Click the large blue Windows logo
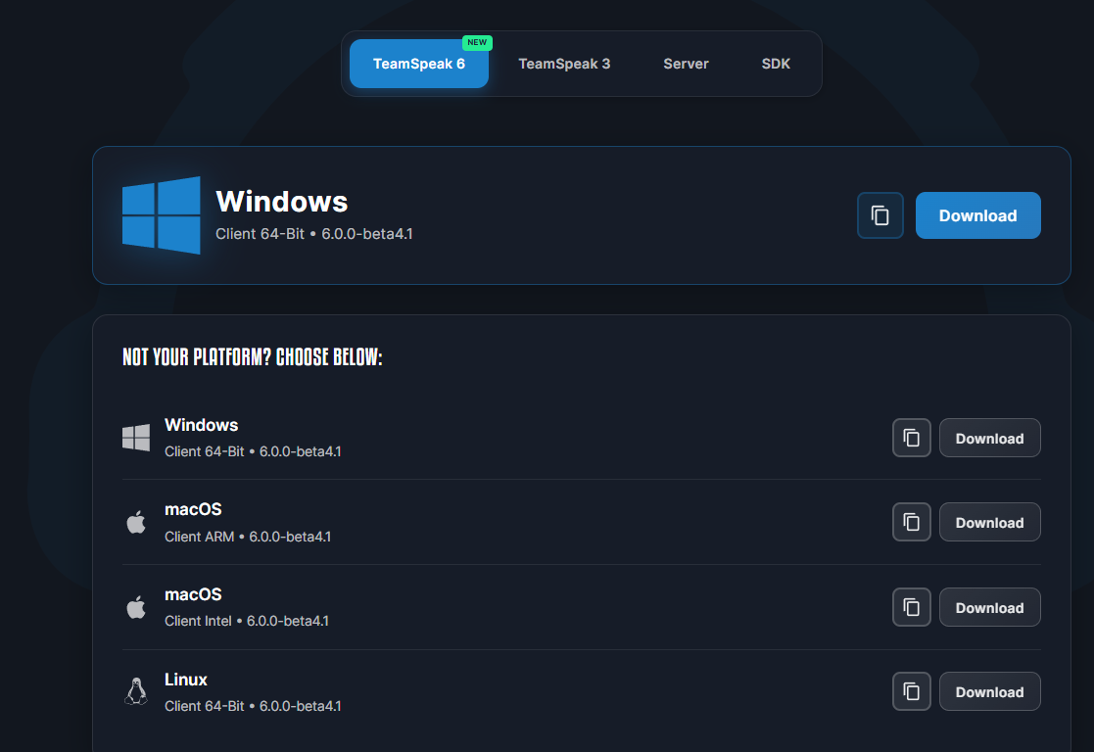 (162, 214)
